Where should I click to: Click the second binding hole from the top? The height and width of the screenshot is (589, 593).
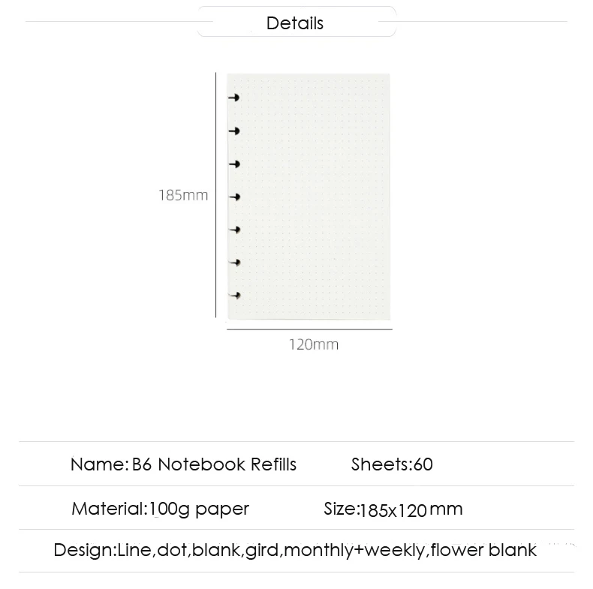pos(233,131)
